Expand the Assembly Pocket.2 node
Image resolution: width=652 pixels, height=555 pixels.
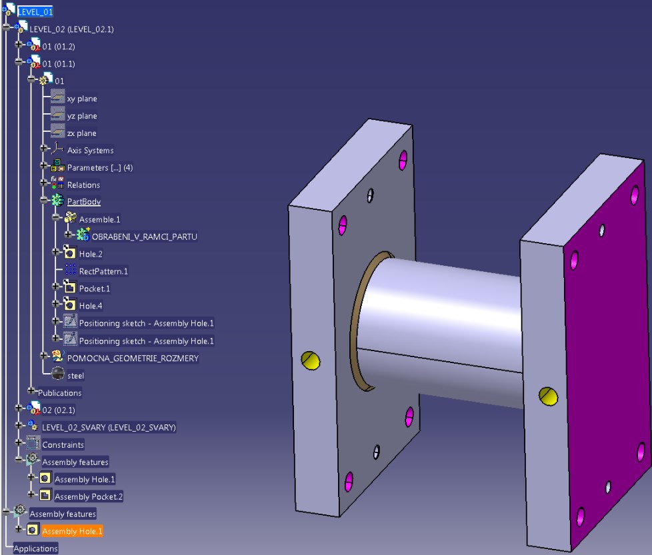[x=31, y=494]
